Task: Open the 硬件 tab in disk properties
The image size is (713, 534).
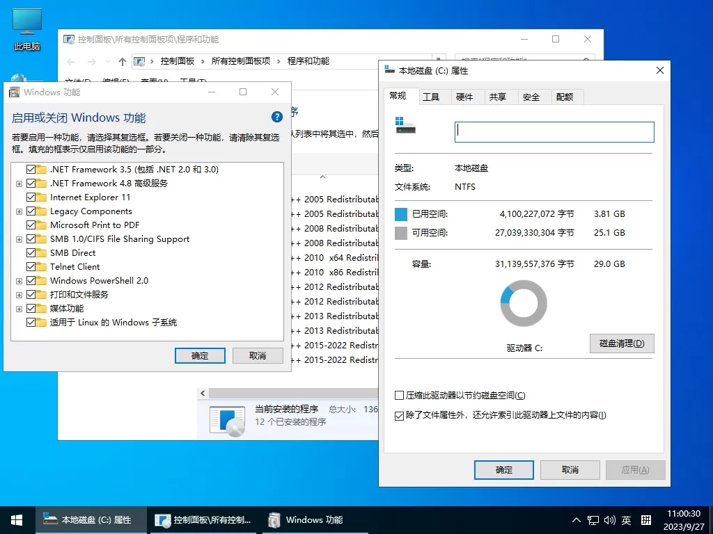Action: click(x=466, y=97)
